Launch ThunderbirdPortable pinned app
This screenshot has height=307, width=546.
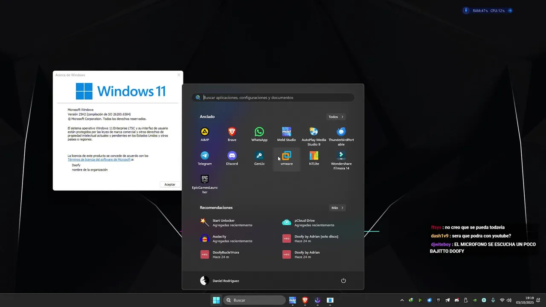(x=341, y=136)
